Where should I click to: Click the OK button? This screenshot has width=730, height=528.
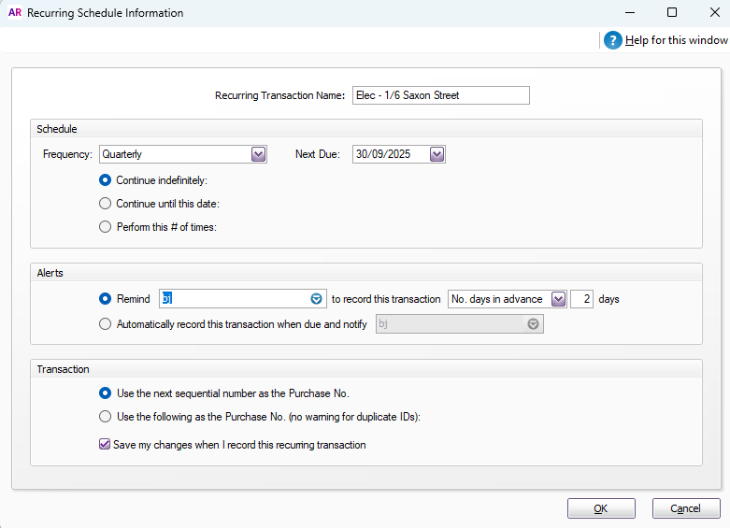tap(601, 508)
